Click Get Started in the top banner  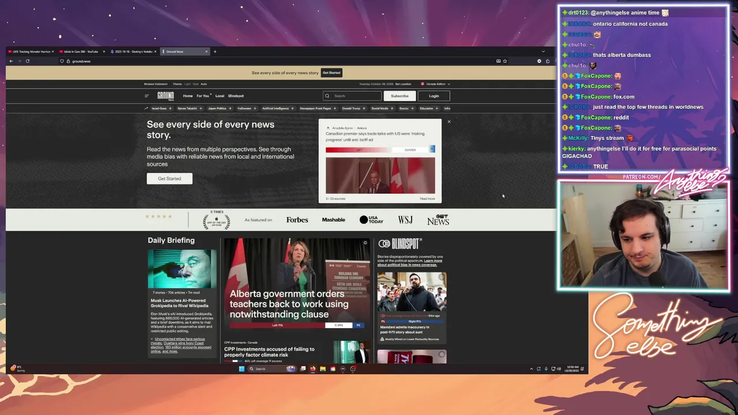point(332,73)
